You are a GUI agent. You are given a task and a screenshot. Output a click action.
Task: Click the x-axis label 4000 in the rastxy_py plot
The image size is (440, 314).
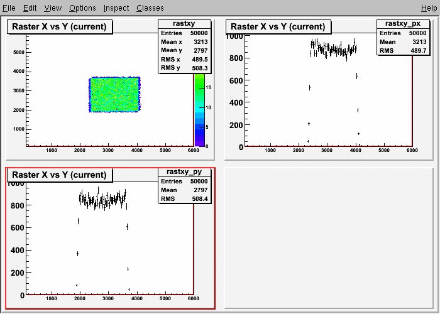pyautogui.click(x=136, y=298)
